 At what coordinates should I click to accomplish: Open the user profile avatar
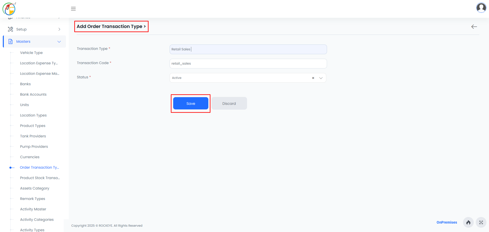coord(481,8)
